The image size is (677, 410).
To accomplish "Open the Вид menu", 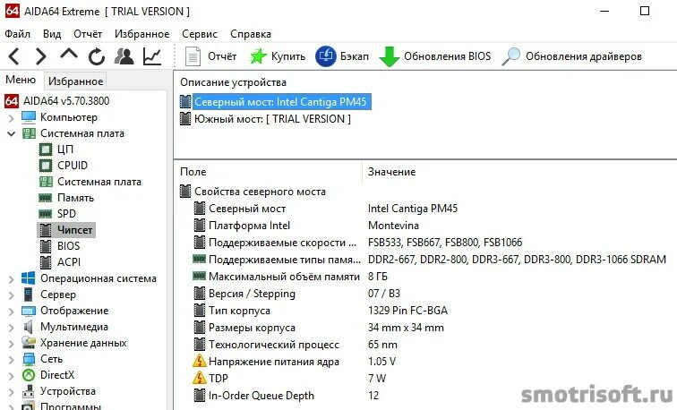I will tap(52, 34).
